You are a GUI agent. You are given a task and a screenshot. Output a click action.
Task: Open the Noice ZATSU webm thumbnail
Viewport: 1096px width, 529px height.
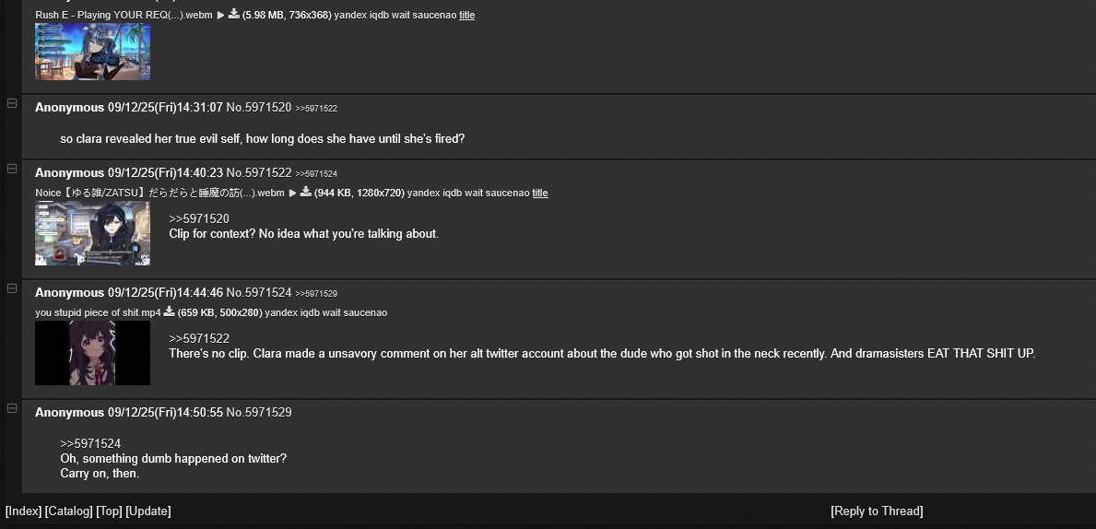click(92, 233)
